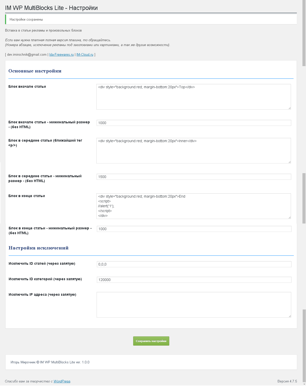Grab resize handle of start-block textarea
This screenshot has width=306, height=386.
(x=289, y=108)
